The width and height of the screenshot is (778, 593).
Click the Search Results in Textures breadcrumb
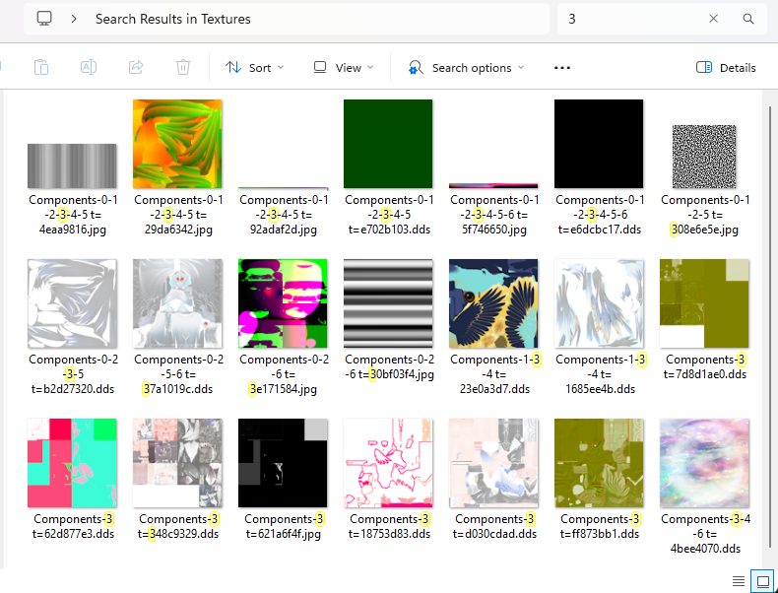click(x=173, y=19)
